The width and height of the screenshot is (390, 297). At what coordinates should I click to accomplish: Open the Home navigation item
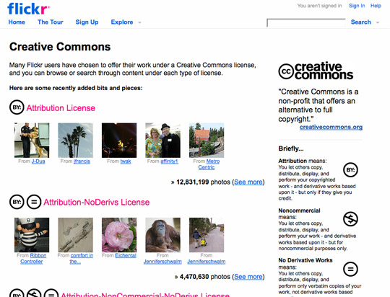pos(17,22)
